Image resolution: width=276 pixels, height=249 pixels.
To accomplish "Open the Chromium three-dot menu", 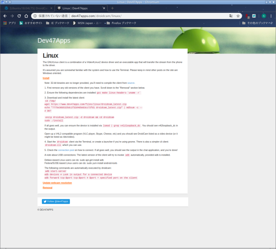I will tap(271, 16).
